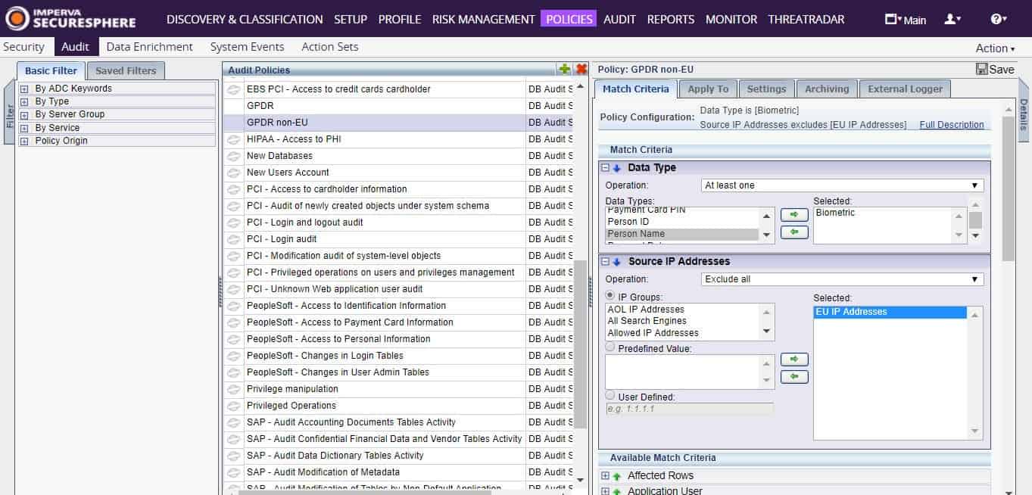Collapse the Data Type criteria section
Viewport: 1032px width, 495px height.
(606, 168)
